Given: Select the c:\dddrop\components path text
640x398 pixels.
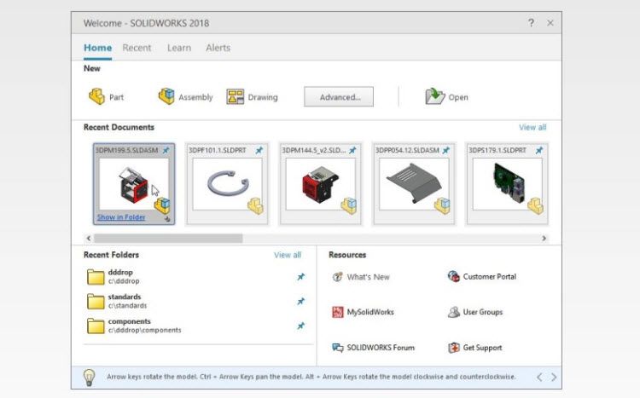Looking at the screenshot, I should (144, 331).
